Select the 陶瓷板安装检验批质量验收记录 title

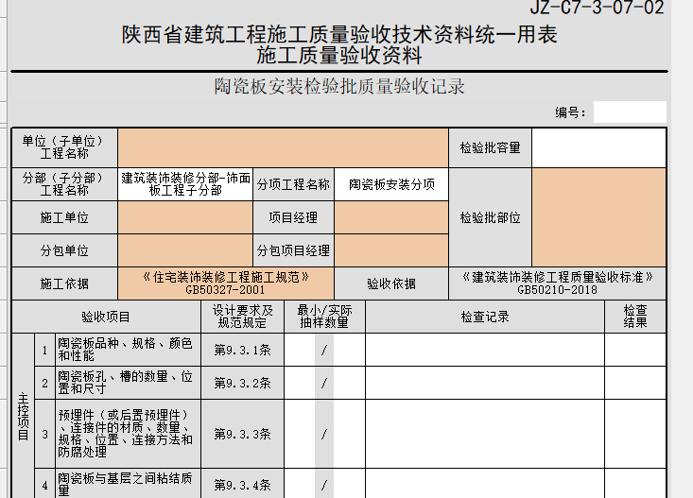tap(338, 88)
